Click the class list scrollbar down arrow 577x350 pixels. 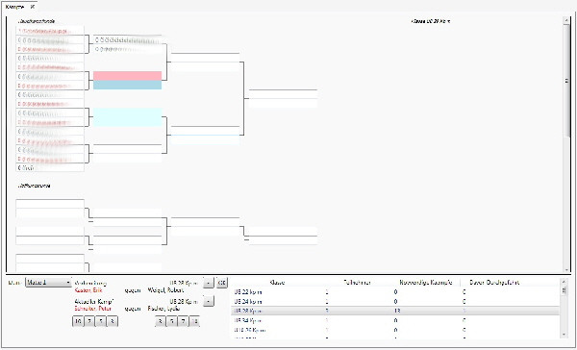[564, 335]
